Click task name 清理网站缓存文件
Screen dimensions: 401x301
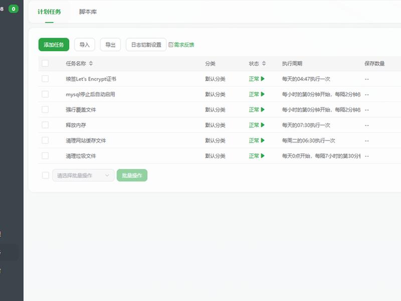point(86,140)
